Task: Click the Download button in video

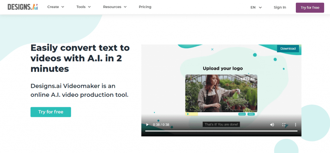Action: [288, 48]
